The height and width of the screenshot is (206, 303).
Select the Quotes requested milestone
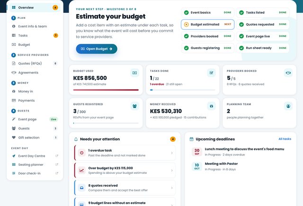point(263,24)
